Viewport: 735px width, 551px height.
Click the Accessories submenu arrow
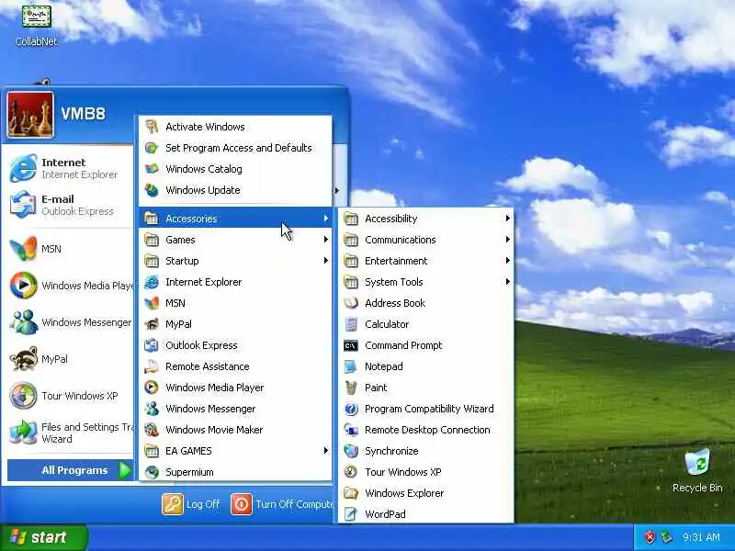tap(326, 219)
